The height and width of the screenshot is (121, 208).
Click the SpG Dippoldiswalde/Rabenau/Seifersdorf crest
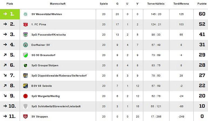point(26,76)
